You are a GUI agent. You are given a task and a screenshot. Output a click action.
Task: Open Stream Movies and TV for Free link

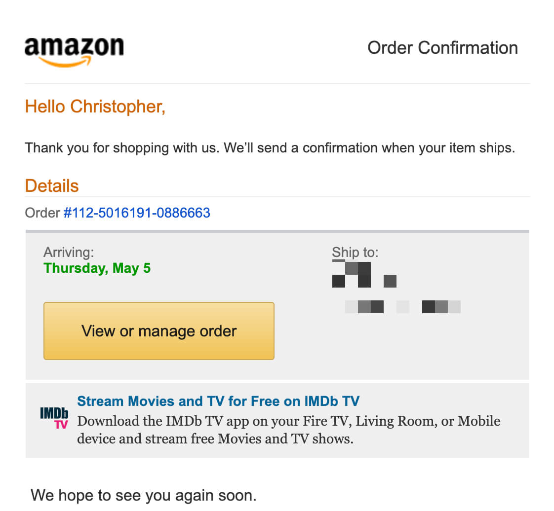pyautogui.click(x=218, y=401)
